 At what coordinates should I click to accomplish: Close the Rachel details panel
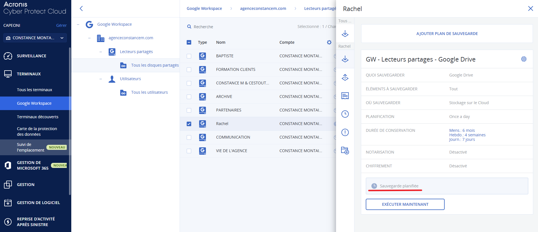pyautogui.click(x=531, y=8)
